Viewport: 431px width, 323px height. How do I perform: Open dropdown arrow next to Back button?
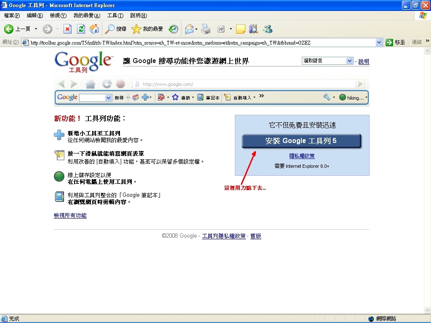(36, 29)
